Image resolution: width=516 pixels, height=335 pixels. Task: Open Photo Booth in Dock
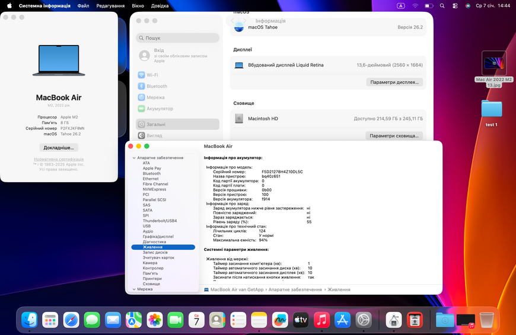[415, 320]
